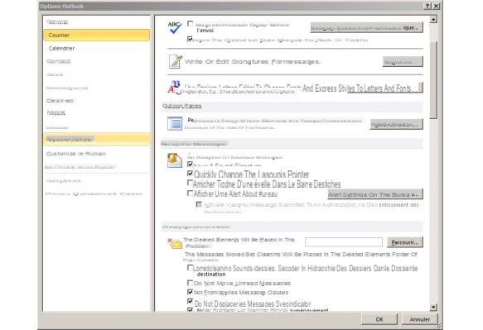Select Mobile in the sidebar
Viewport: 483px width, 330px height.
tap(97, 112)
